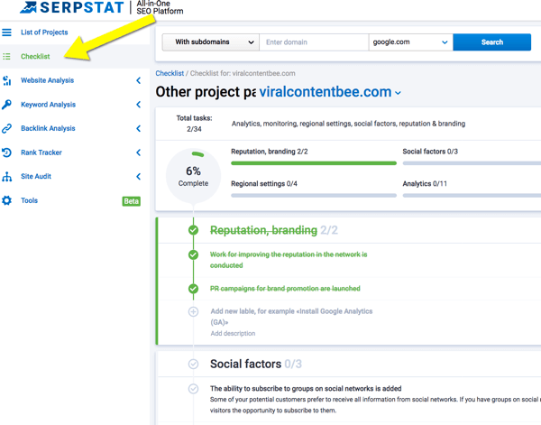Open Website Analysis menu item
This screenshot has width=541, height=425.
click(x=47, y=80)
